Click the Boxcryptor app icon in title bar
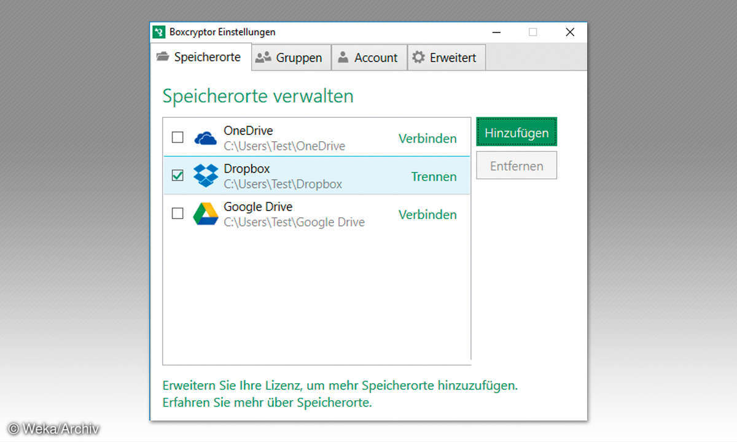 point(158,32)
